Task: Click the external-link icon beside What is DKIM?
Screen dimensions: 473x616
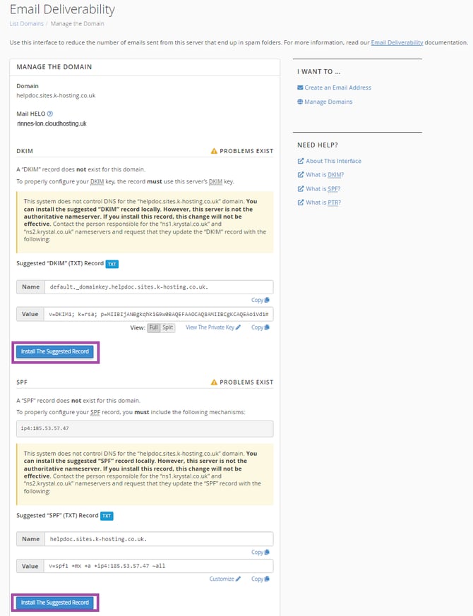Action: pos(301,175)
